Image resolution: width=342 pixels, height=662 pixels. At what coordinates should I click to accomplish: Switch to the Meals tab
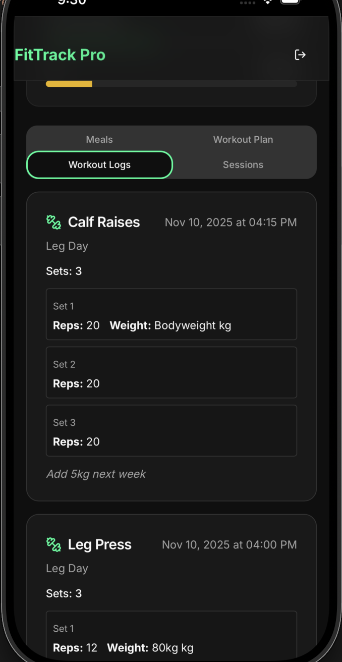[x=99, y=139]
